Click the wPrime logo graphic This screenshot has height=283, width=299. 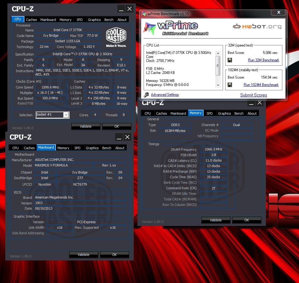click(176, 29)
